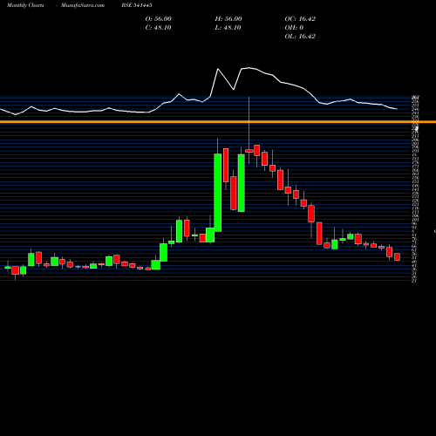436x436 pixels.
Task: Click the 'Monthly Charts' title text
Action: coord(25,5)
